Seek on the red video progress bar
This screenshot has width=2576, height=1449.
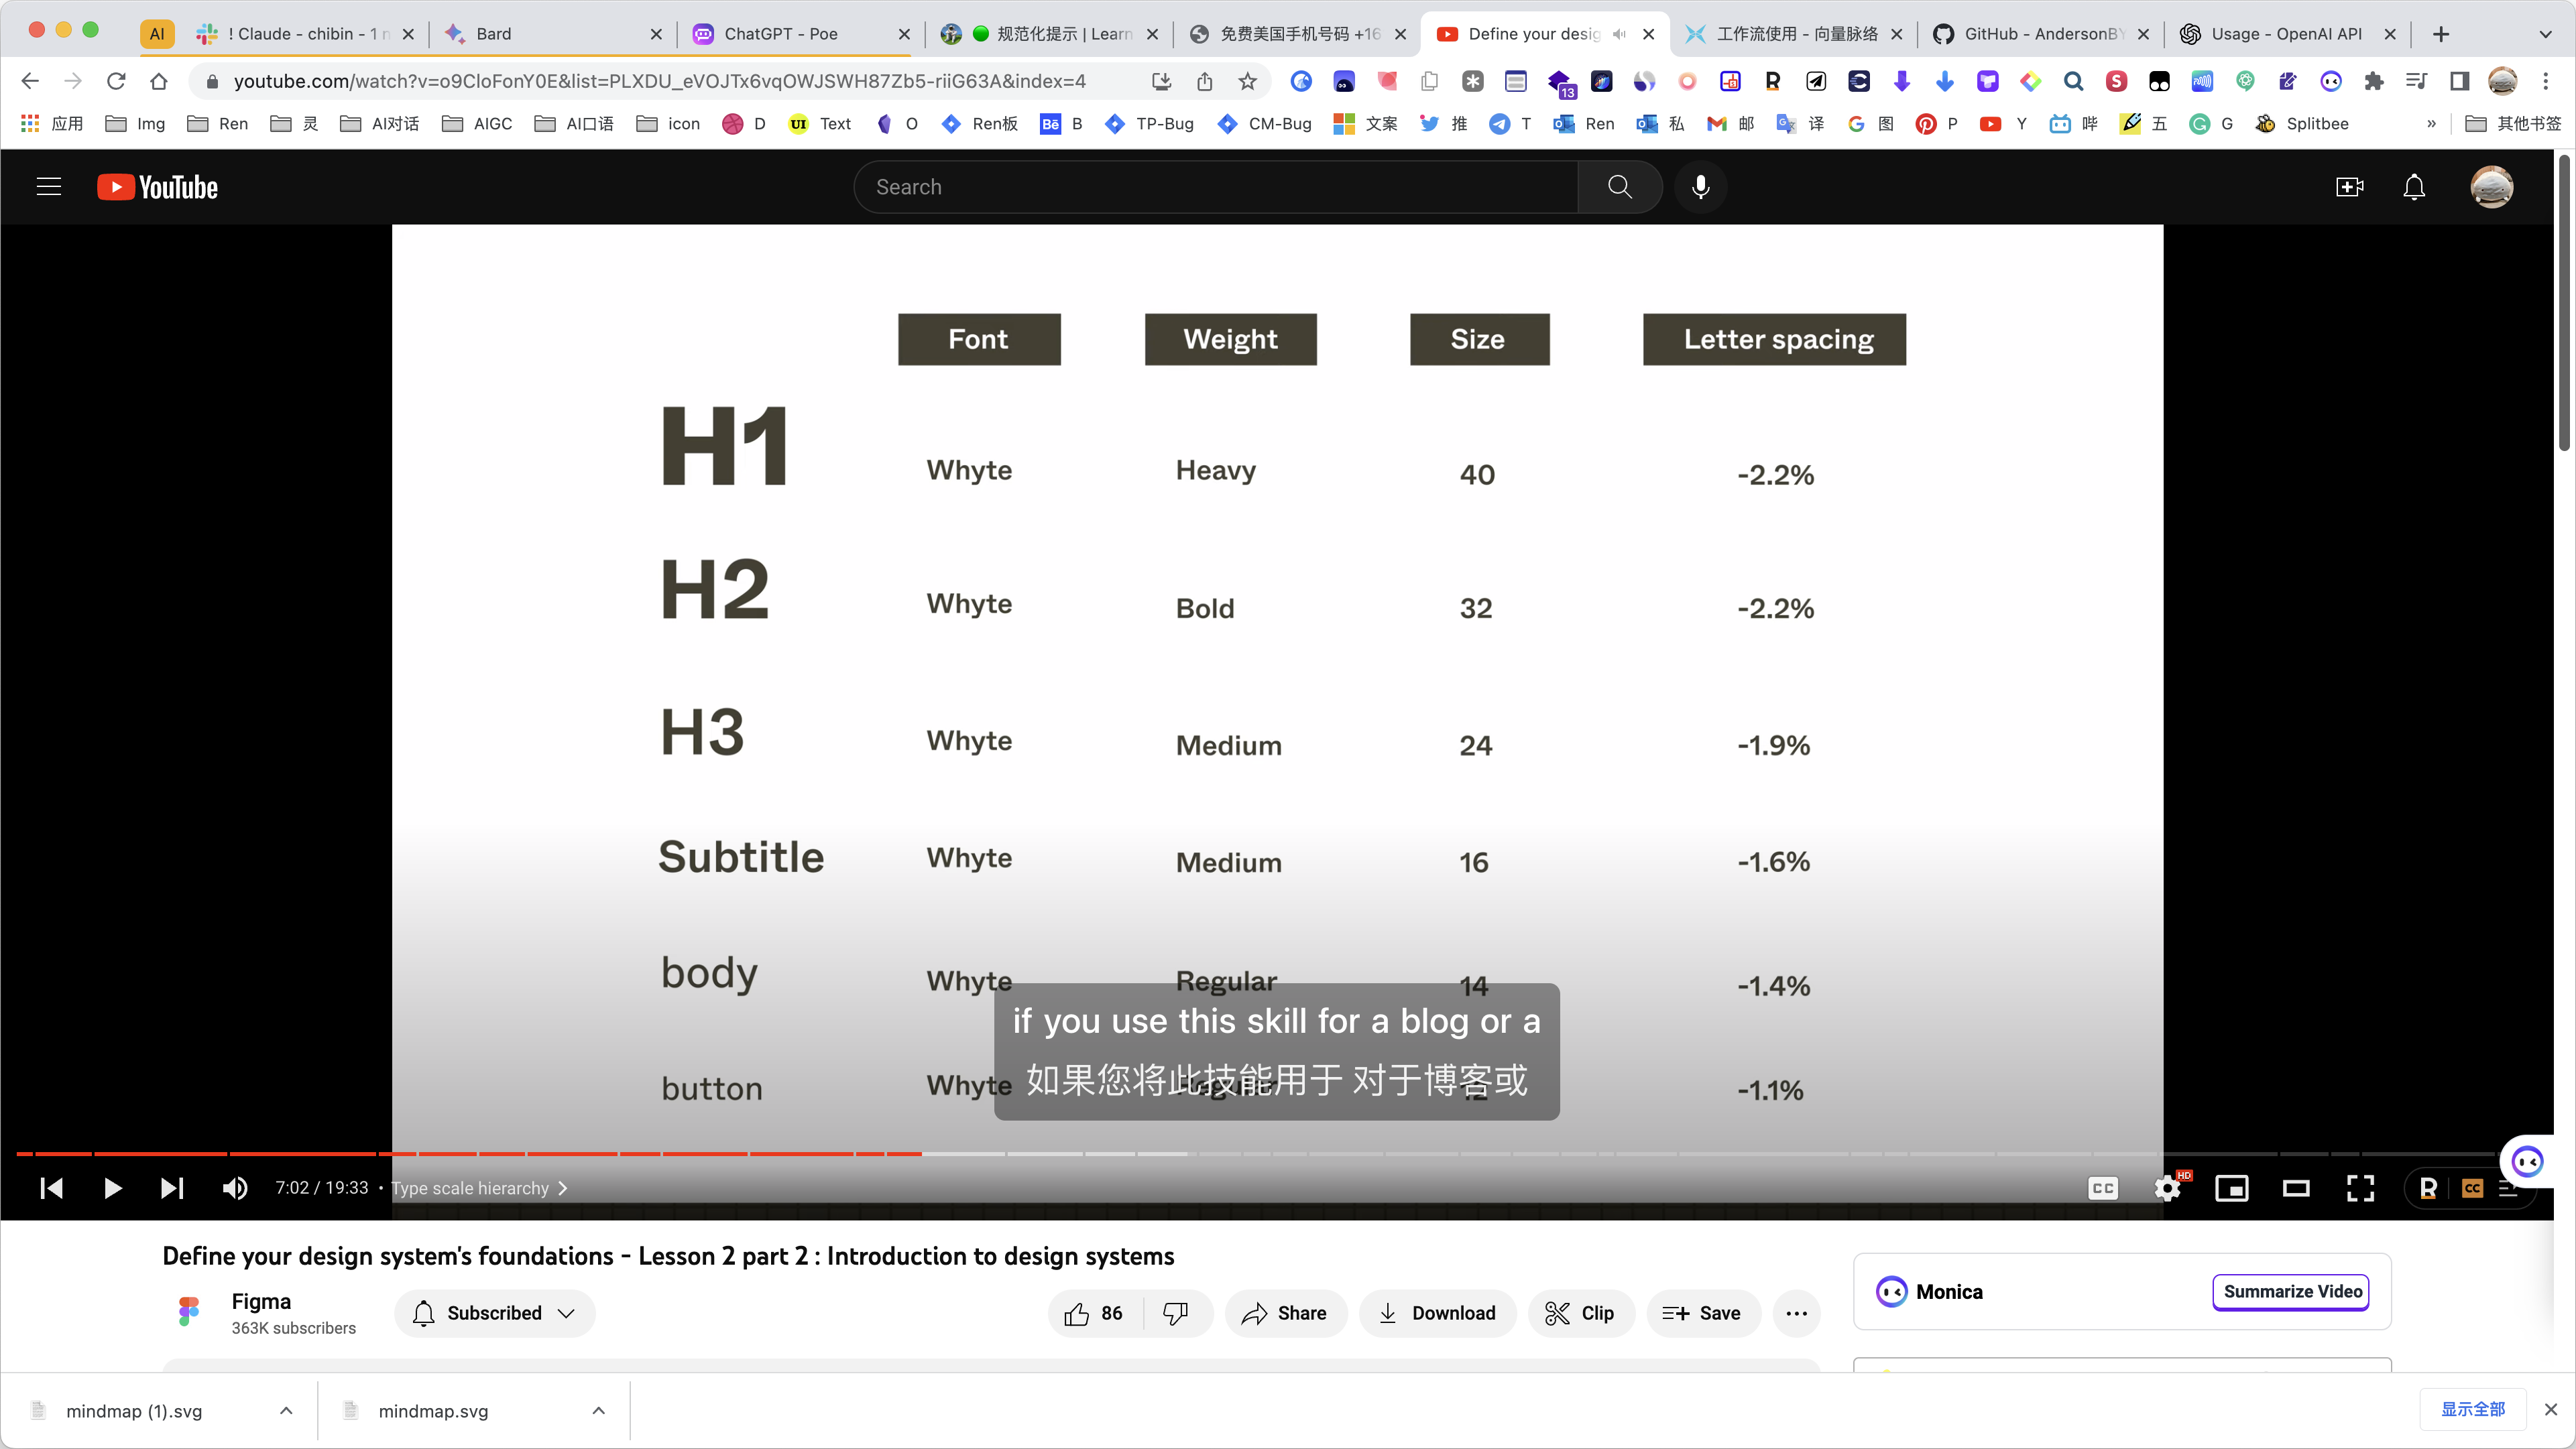(468, 1154)
